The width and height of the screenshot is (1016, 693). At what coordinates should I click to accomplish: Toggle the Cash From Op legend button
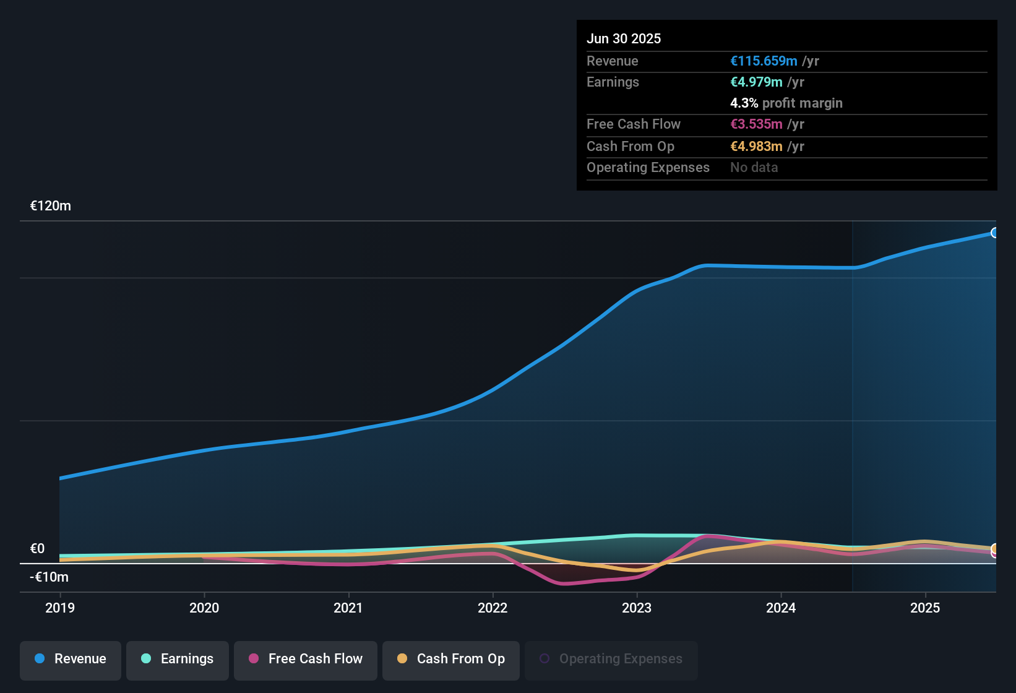tap(451, 660)
